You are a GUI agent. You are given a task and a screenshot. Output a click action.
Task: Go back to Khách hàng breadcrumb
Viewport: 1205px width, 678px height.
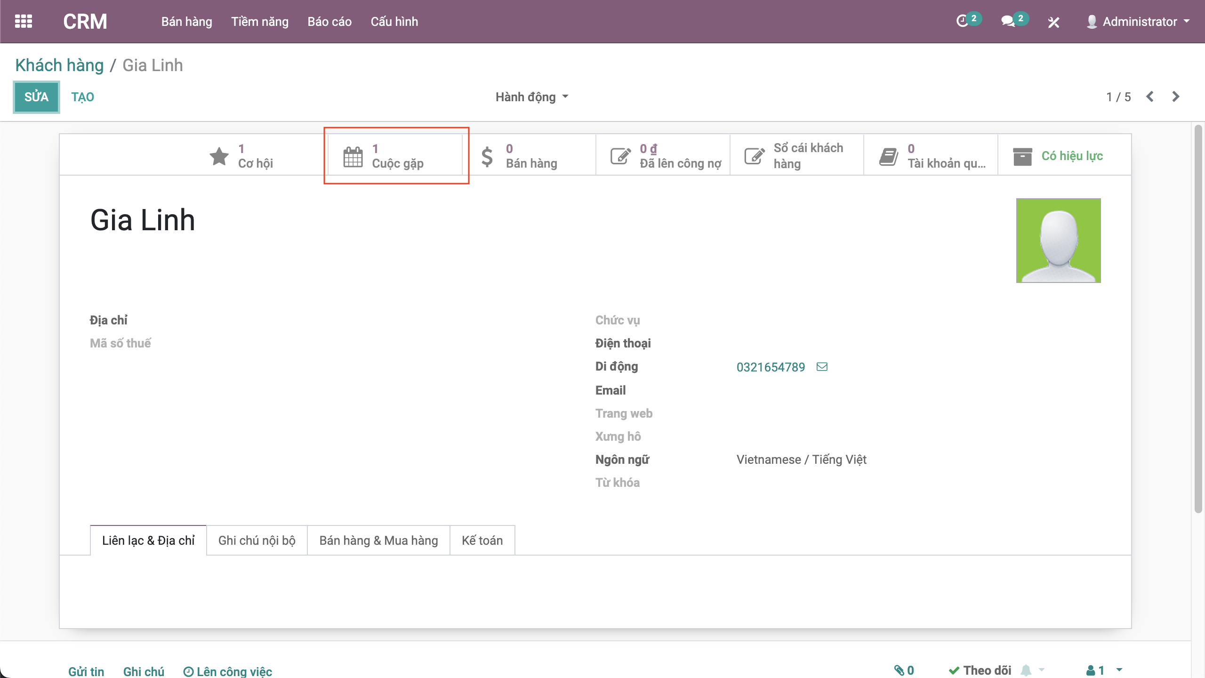click(59, 65)
